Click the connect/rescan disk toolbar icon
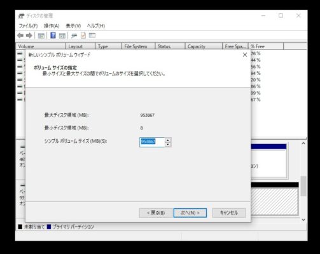Image resolution: width=320 pixels, height=254 pixels. (74, 36)
